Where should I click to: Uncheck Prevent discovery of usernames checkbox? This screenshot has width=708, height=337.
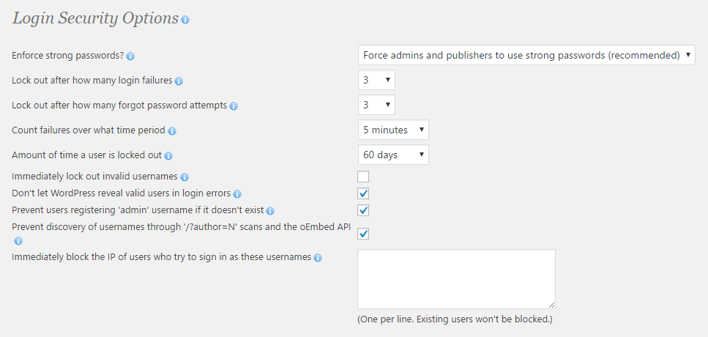[x=363, y=234]
